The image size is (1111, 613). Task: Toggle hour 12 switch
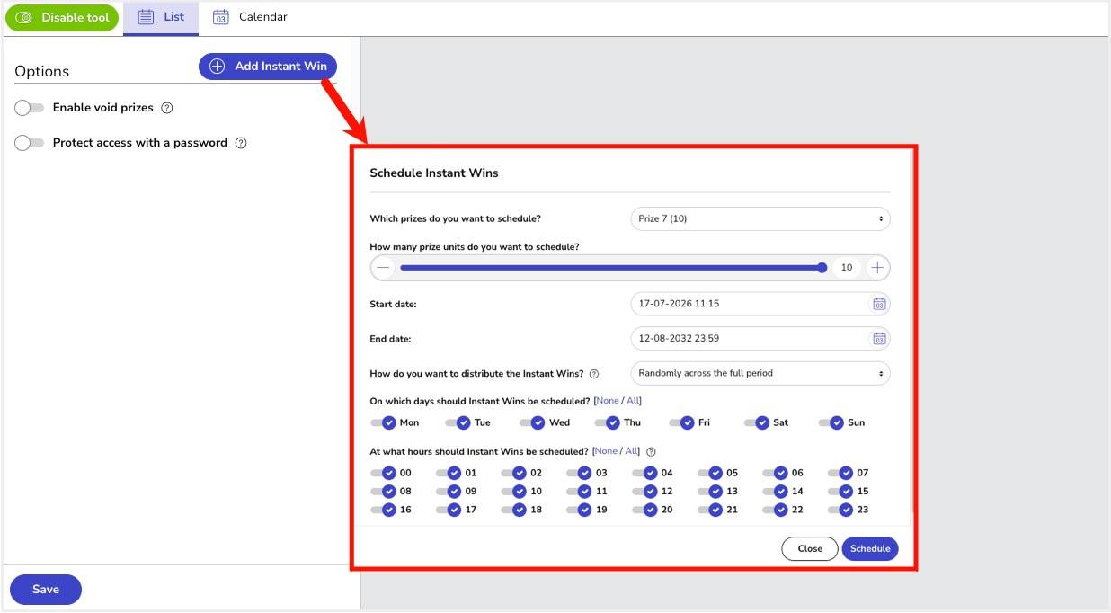pyautogui.click(x=644, y=492)
